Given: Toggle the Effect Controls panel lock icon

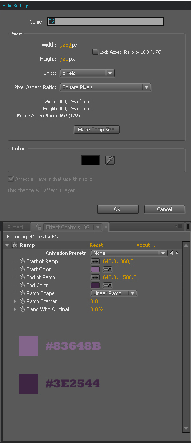Looking at the screenshot, I should click(x=39, y=227).
